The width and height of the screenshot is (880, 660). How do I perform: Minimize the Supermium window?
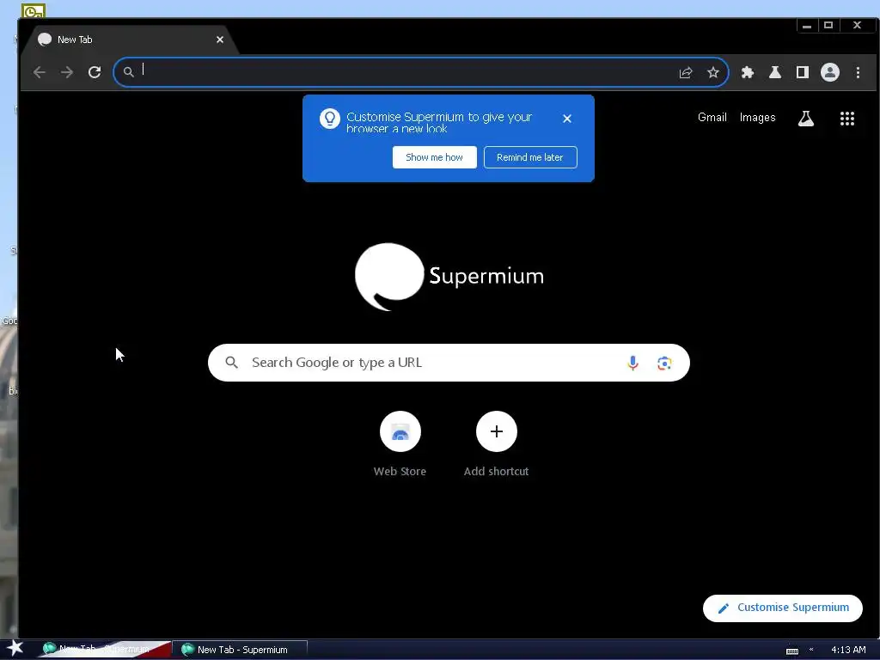pos(807,25)
